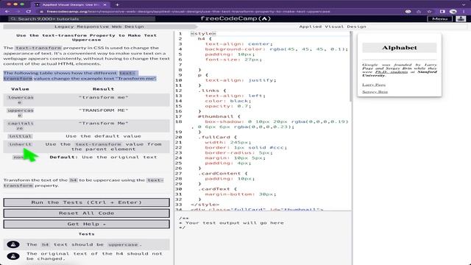Click code line 1 with style tag
This screenshot has width=471, height=265.
[203, 33]
